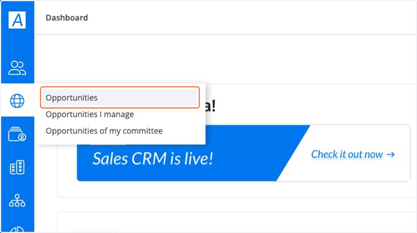The height and width of the screenshot is (233, 417).
Task: Choose Opportunities I manage menu entry
Action: tap(90, 114)
